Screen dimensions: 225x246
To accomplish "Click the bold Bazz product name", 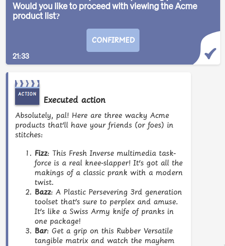I will point(43,192).
